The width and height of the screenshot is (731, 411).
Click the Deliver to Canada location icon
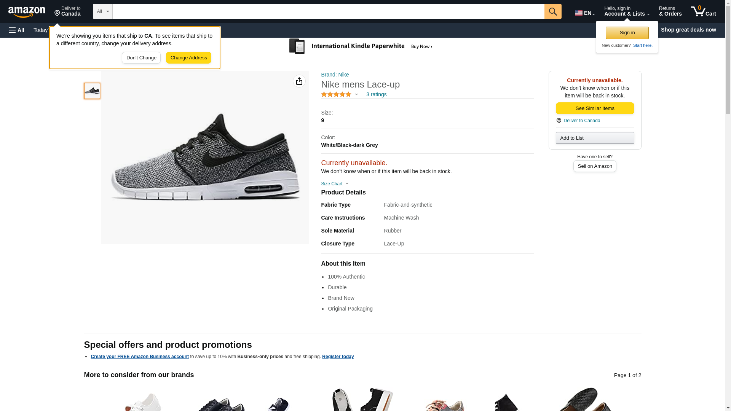(57, 14)
